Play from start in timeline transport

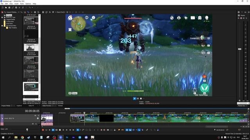pos(50,130)
